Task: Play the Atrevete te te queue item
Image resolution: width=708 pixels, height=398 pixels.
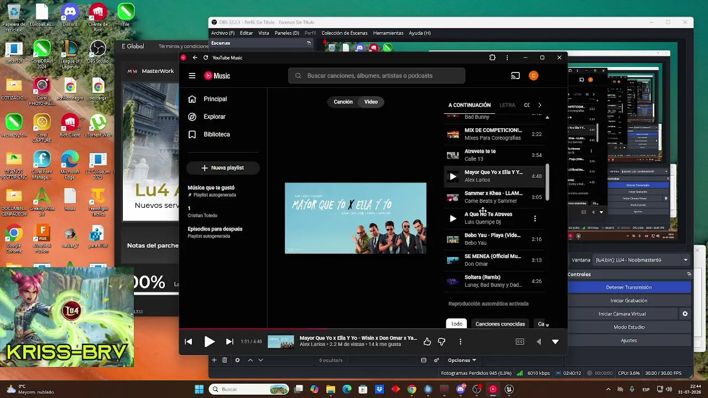Action: coord(495,155)
